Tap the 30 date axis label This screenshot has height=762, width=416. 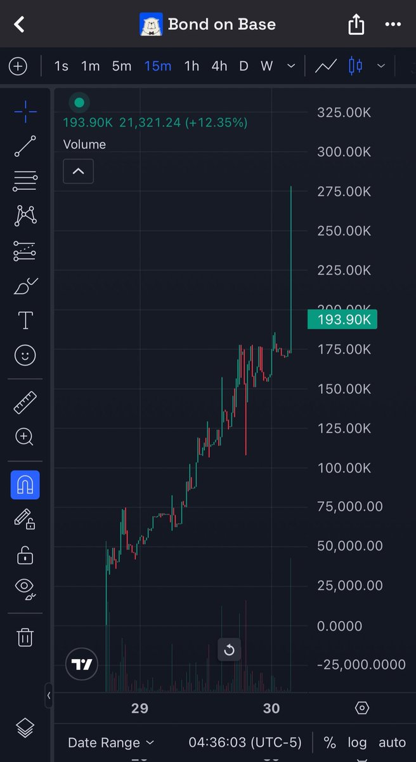click(271, 708)
